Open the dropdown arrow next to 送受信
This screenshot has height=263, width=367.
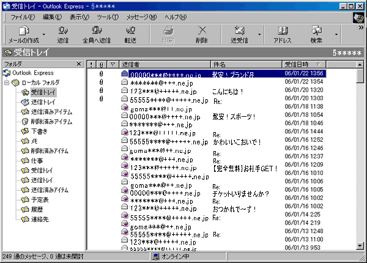pyautogui.click(x=259, y=34)
